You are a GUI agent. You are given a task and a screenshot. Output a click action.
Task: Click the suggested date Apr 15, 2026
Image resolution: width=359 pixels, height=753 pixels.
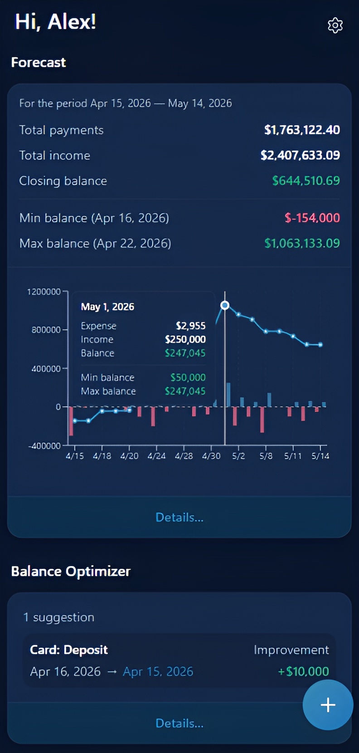[x=158, y=671]
